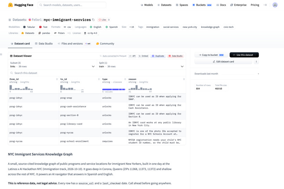Viewport: 284px width, 189px height.
Task: Click the civic-tech tag
Action: [x=228, y=27]
